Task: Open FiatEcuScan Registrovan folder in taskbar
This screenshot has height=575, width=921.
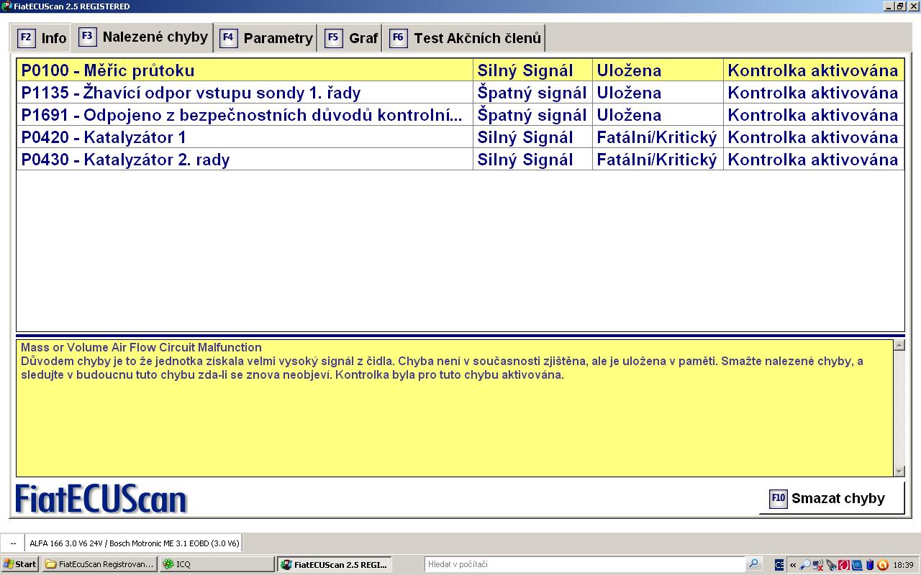Action: [99, 564]
